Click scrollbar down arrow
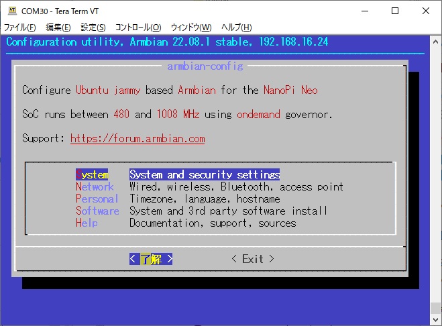 click(435, 320)
